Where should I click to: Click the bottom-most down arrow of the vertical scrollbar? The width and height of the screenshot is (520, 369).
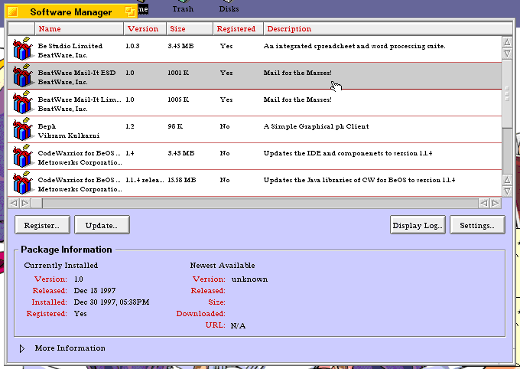coord(507,191)
